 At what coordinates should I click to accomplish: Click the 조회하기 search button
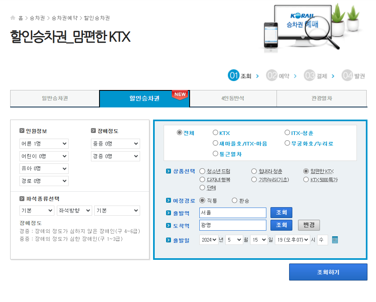click(x=328, y=272)
